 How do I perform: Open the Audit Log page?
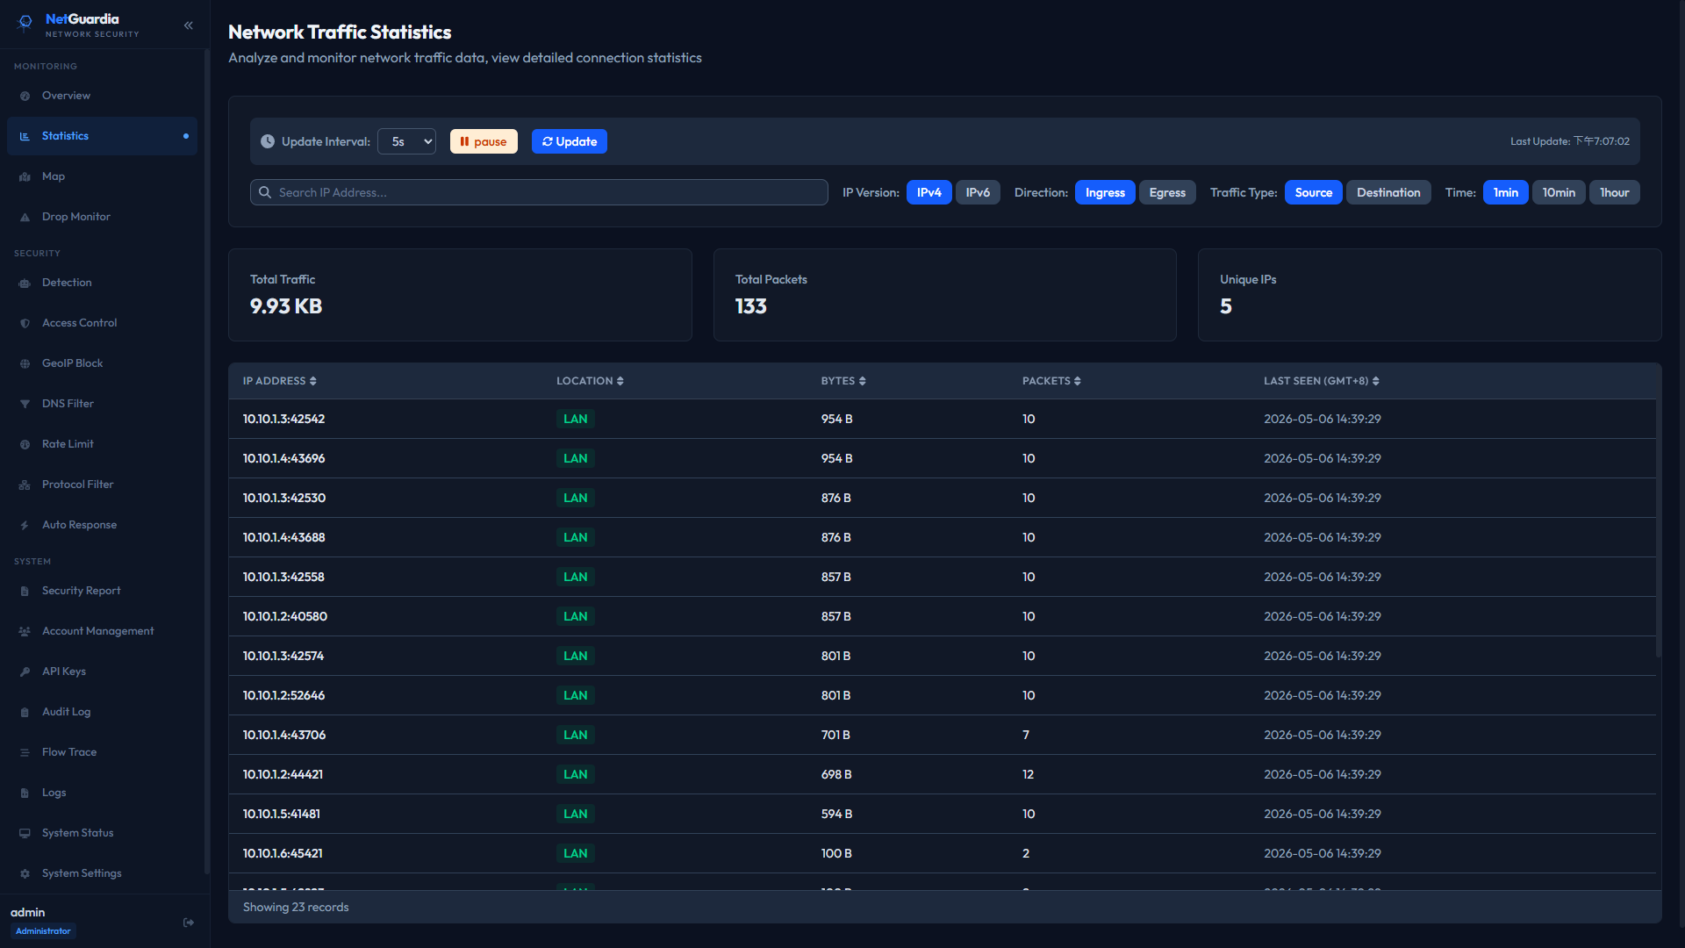tap(102, 712)
